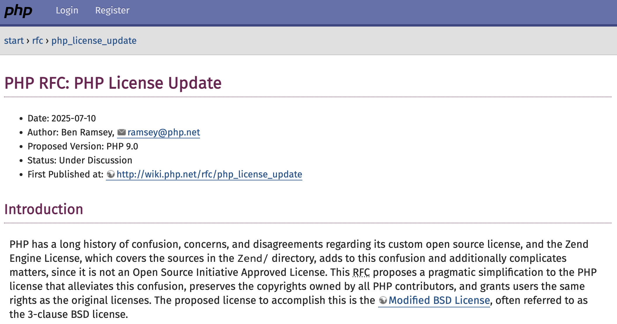This screenshot has width=617, height=324.
Task: Click the PHP logo in header
Action: tap(18, 11)
